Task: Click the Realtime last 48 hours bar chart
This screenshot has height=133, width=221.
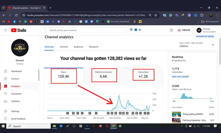Action: coord(193,96)
